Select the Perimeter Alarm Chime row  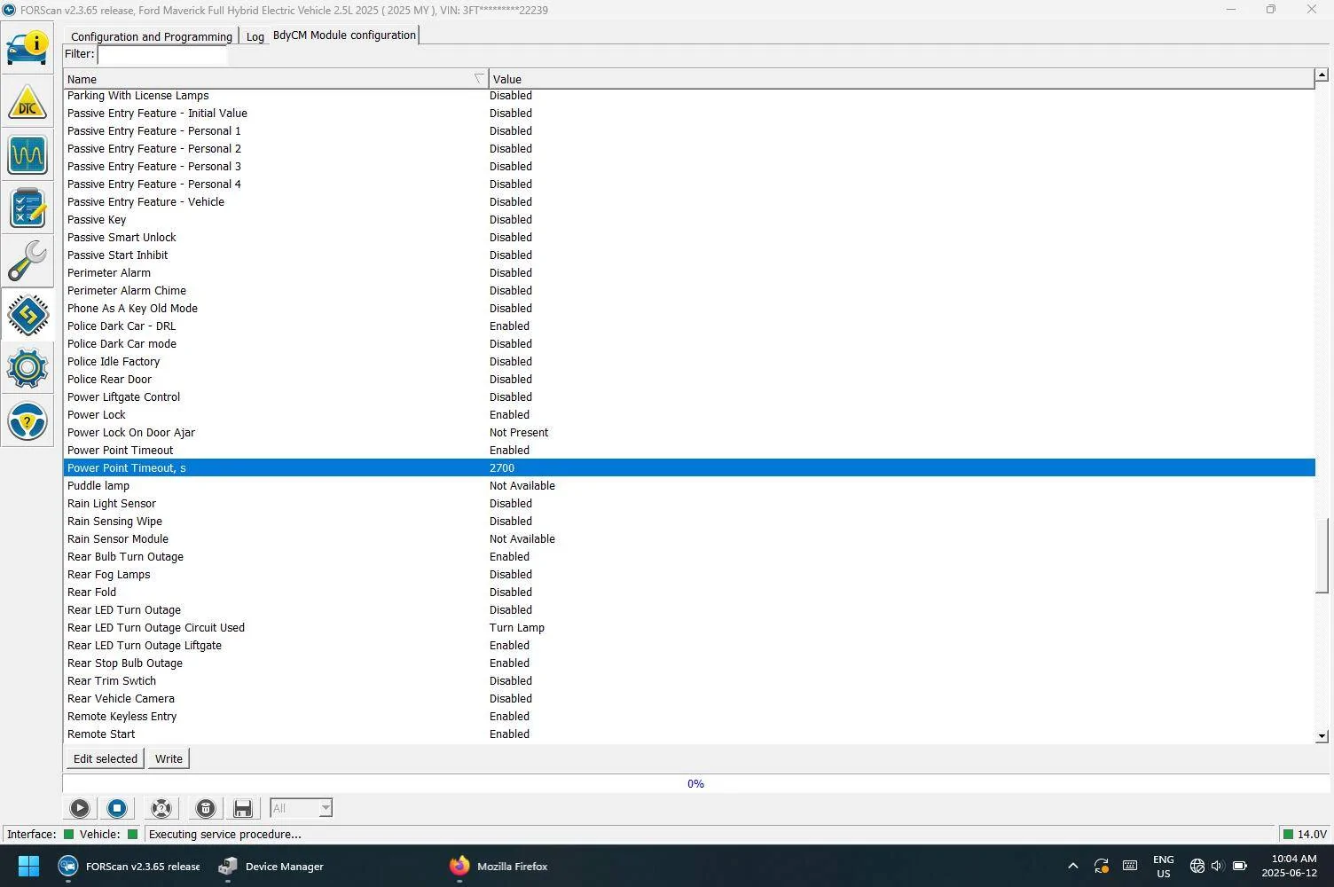pos(689,290)
